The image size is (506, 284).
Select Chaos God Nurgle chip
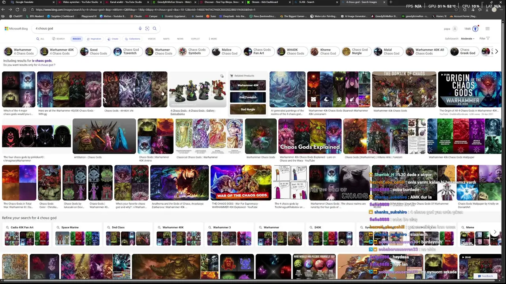click(356, 52)
